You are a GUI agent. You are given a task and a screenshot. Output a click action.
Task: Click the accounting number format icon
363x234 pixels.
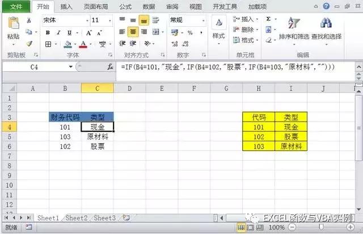coord(175,32)
